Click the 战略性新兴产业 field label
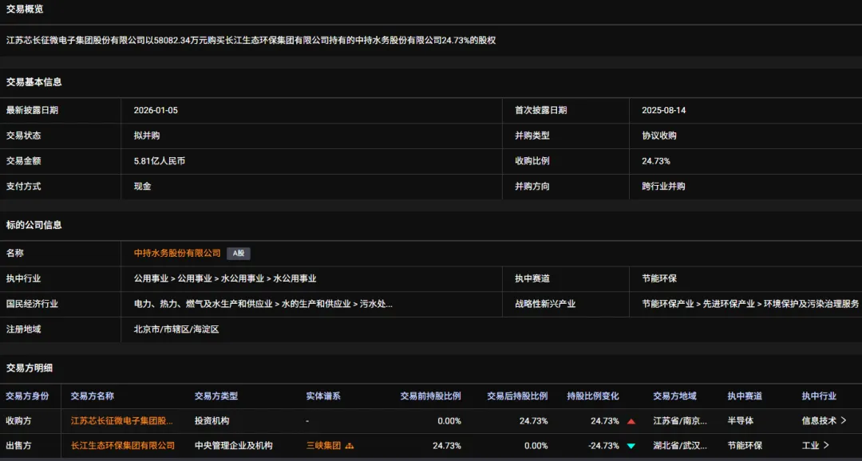Screen dimensions: 862x461 point(545,304)
